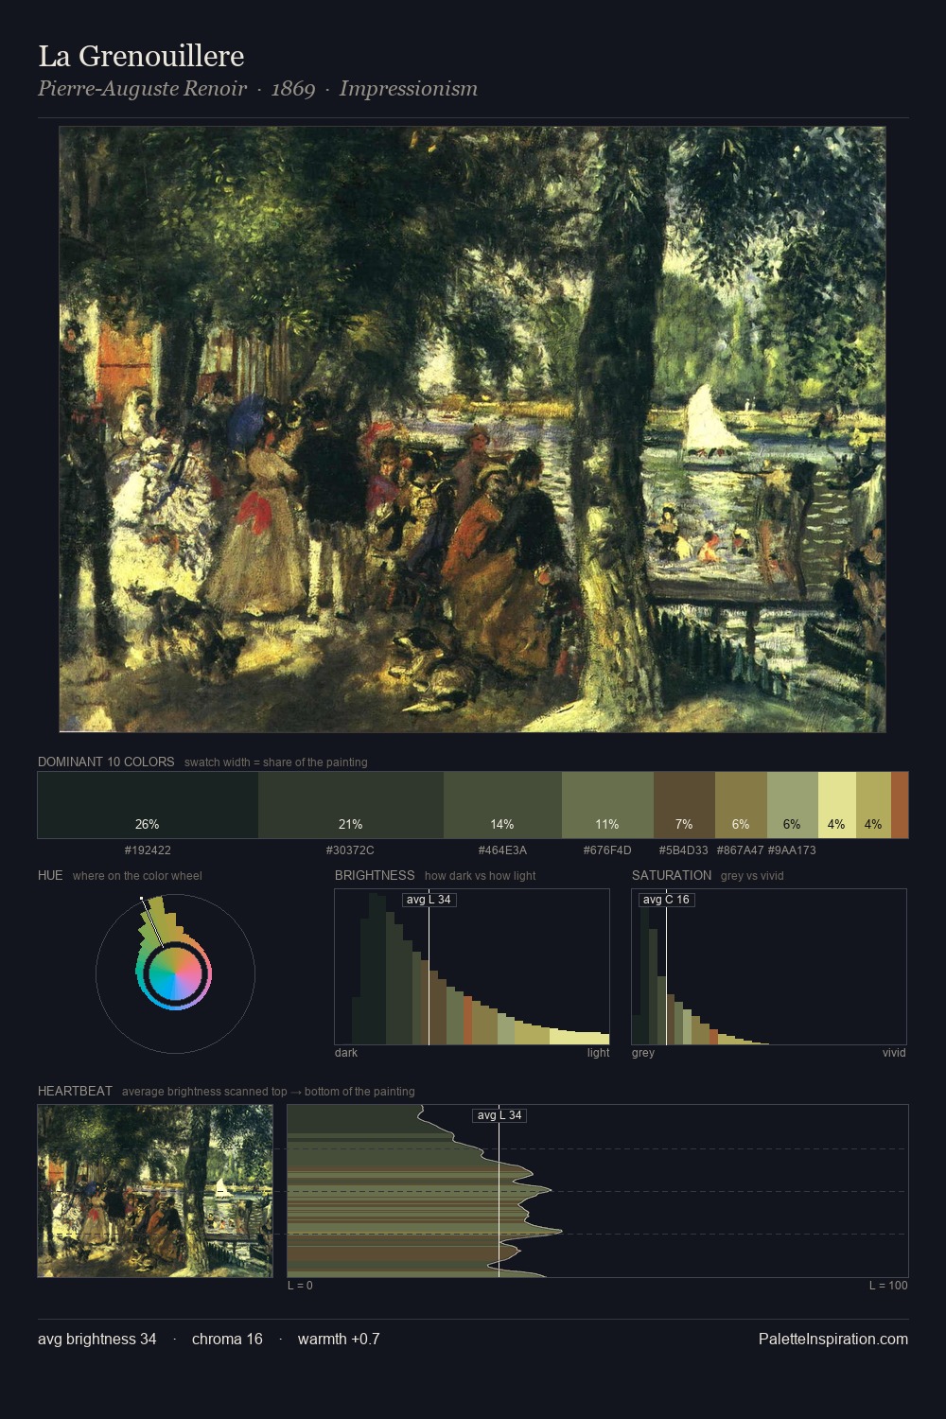The width and height of the screenshot is (946, 1419).
Task: Click the L = 0 axis label
Action: click(x=300, y=1286)
